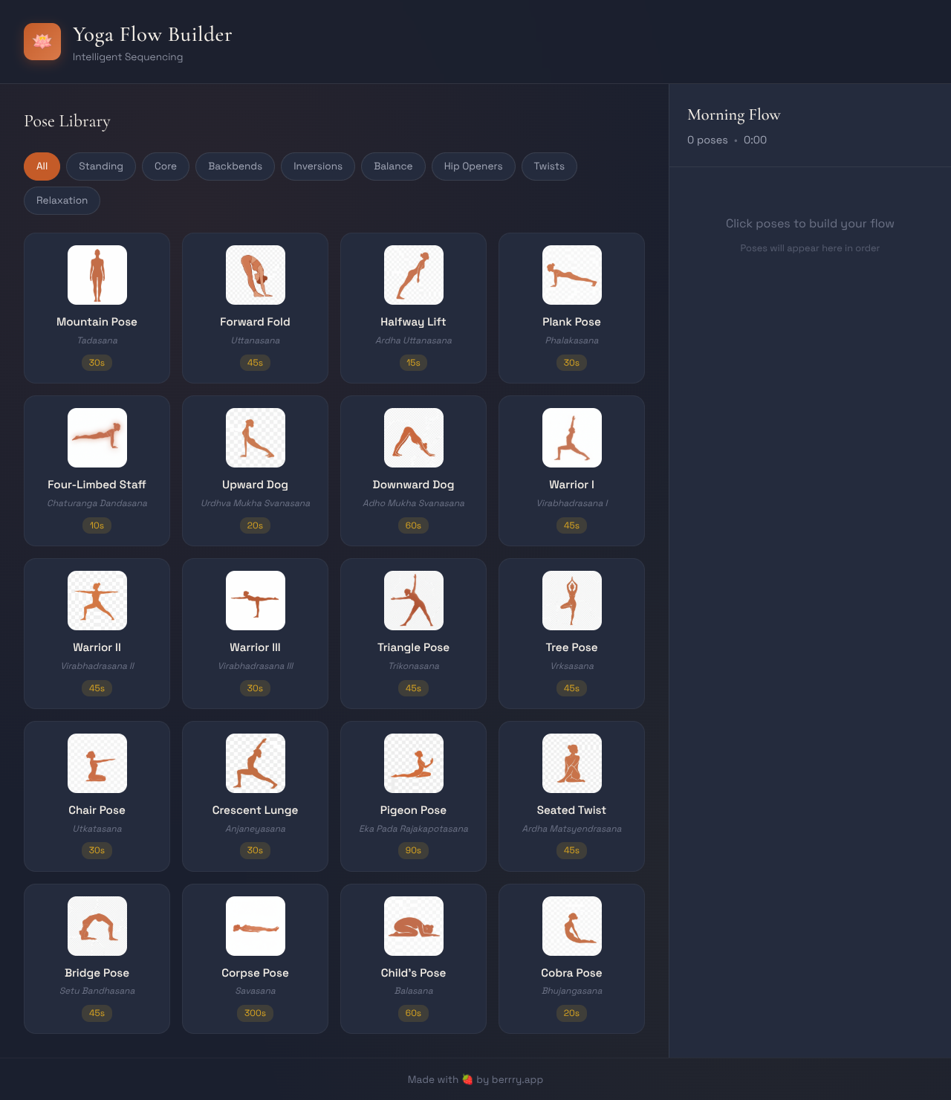Add Downward Dog pose illustration
The height and width of the screenshot is (1100, 951).
[414, 438]
